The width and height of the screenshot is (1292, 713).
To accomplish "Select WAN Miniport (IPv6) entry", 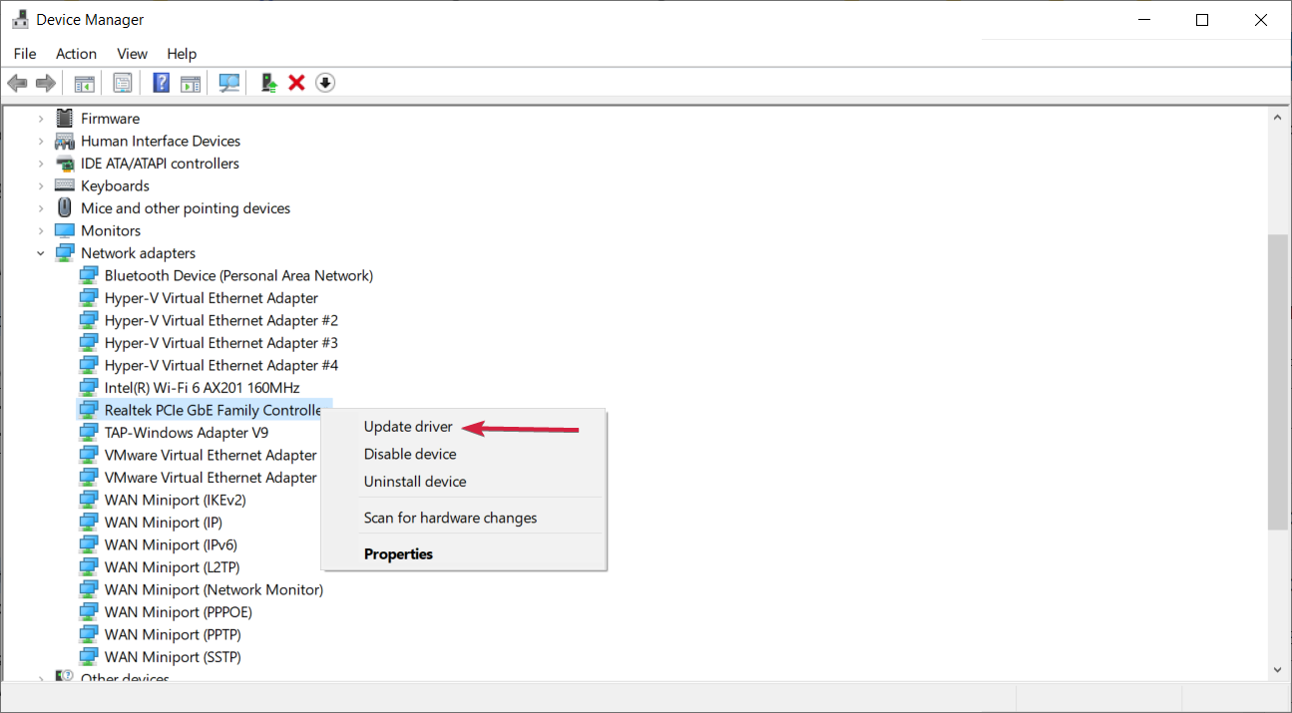I will coord(171,544).
